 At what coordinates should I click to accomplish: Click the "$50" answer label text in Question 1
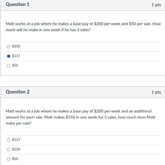coord(15,66)
